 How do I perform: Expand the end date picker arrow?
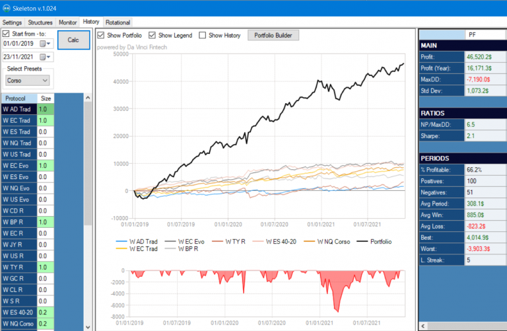tap(50, 57)
